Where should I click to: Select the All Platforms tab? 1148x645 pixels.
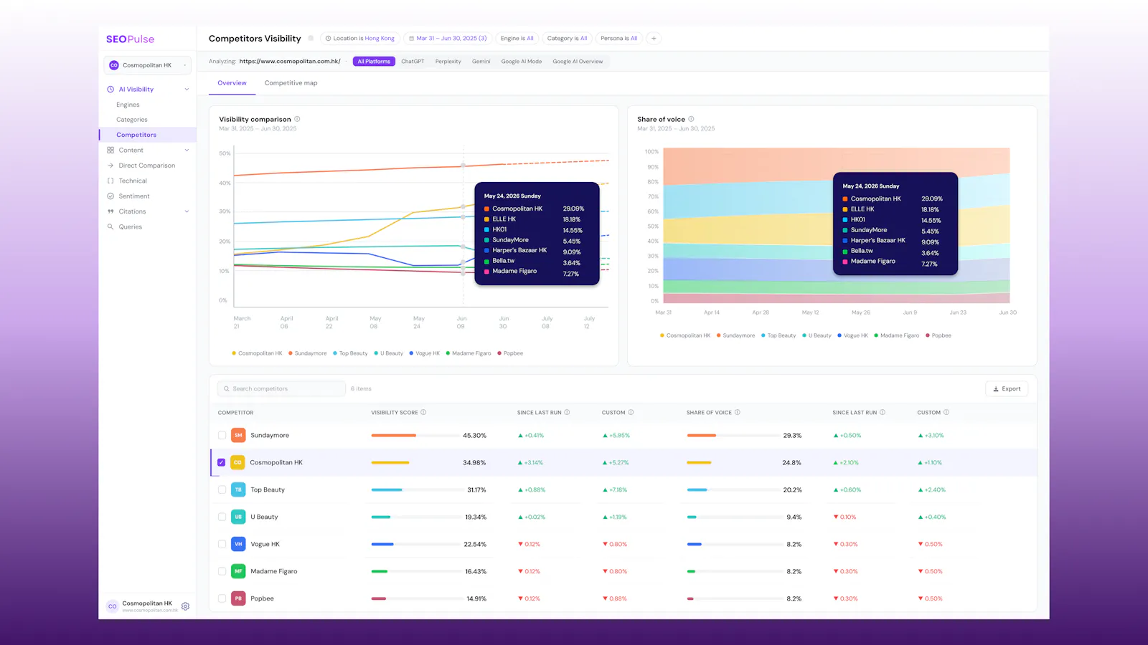pyautogui.click(x=374, y=62)
